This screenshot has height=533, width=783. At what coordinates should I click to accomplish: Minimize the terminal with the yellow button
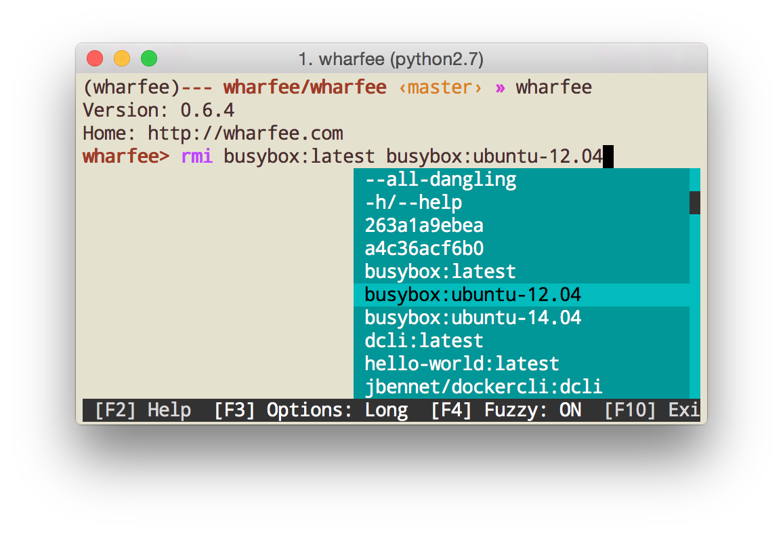tap(122, 58)
